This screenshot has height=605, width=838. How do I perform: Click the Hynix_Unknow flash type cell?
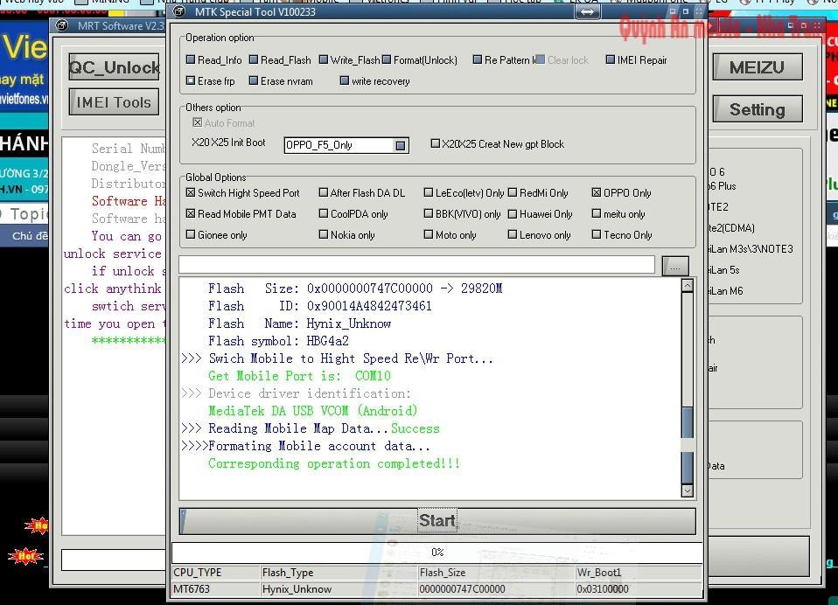click(x=339, y=589)
